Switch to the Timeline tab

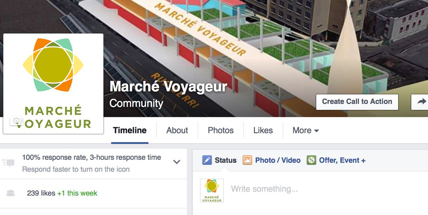tap(130, 130)
